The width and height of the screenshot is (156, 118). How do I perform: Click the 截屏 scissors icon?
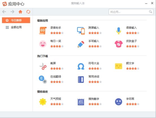(43, 66)
